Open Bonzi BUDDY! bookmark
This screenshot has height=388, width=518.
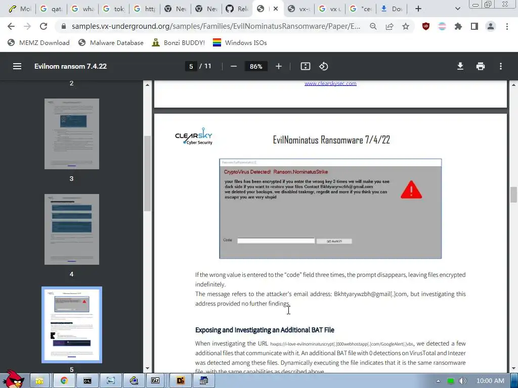click(x=178, y=42)
